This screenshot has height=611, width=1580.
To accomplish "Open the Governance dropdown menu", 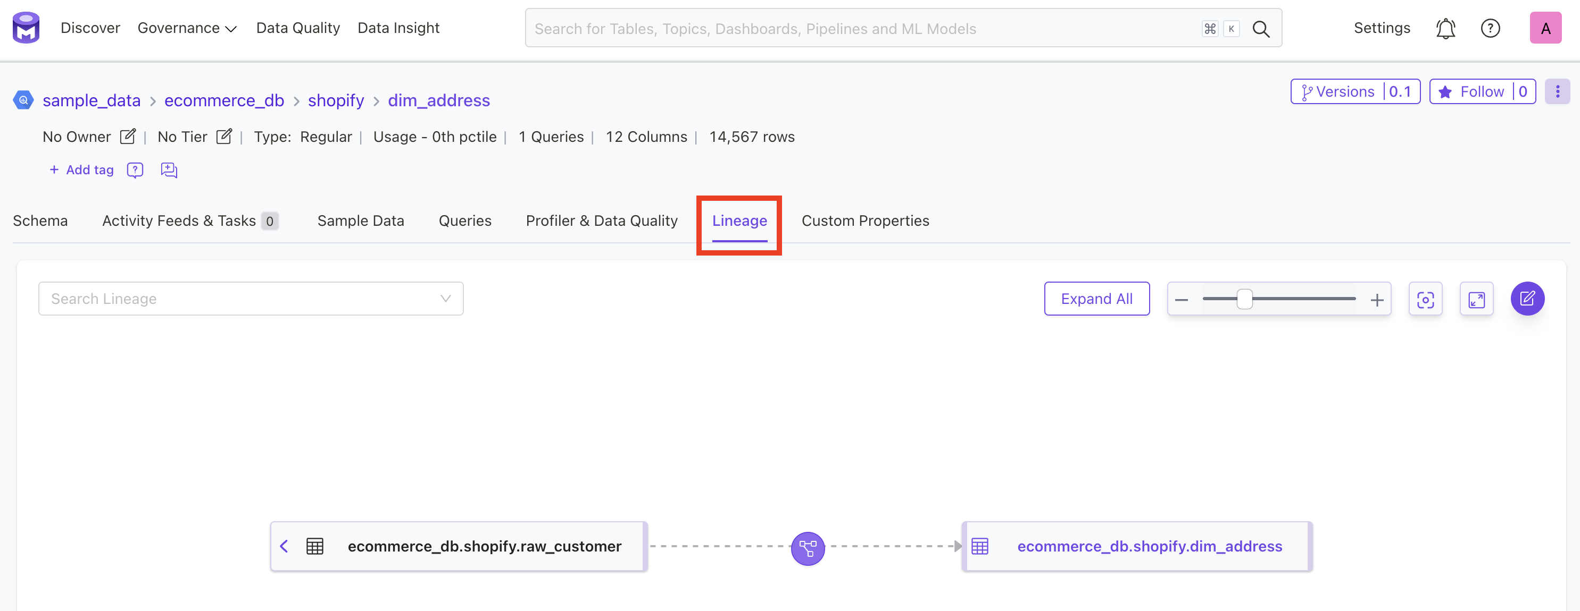I will pos(187,28).
